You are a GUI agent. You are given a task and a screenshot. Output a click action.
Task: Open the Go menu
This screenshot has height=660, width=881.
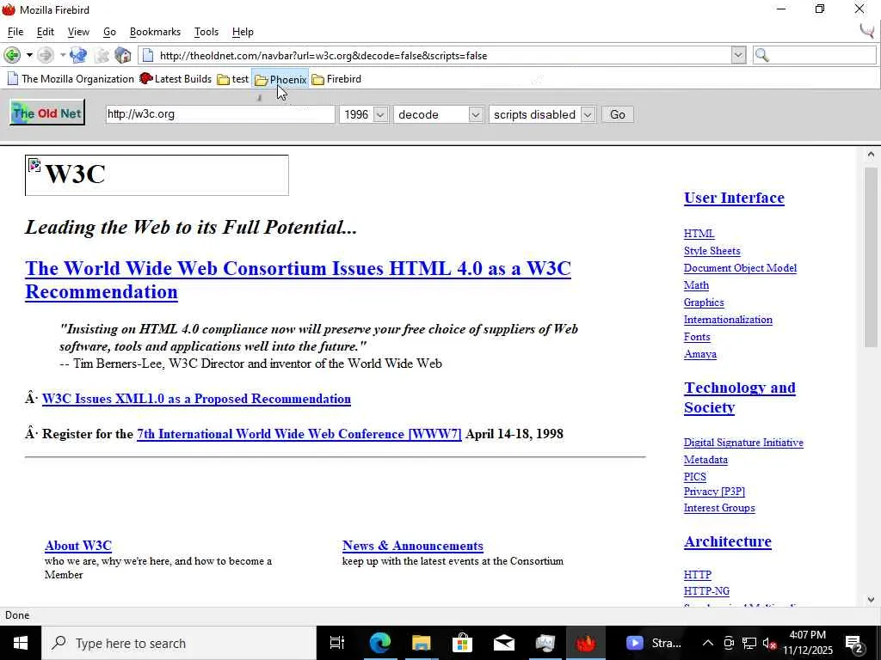pos(109,32)
